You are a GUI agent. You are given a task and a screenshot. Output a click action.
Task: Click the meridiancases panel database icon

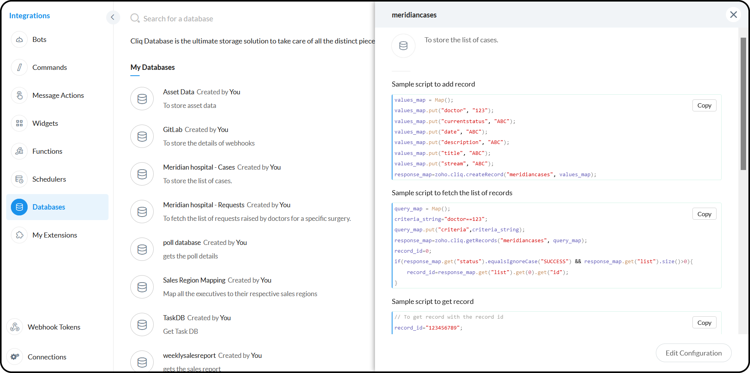tap(403, 46)
